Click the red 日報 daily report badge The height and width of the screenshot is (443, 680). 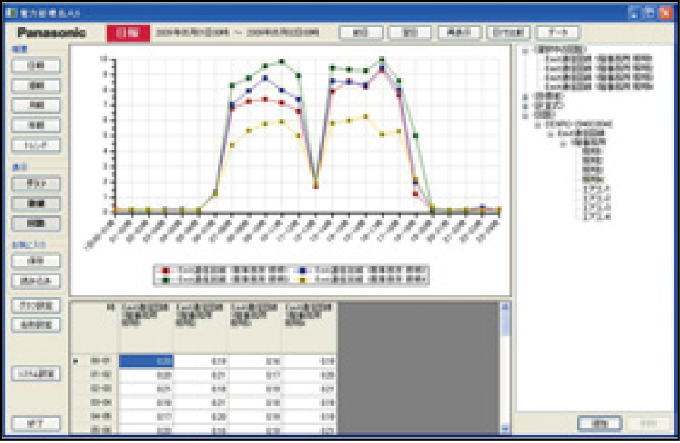128,33
